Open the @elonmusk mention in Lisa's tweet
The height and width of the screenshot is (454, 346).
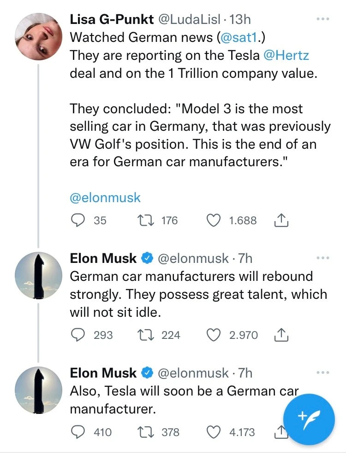tap(105, 198)
